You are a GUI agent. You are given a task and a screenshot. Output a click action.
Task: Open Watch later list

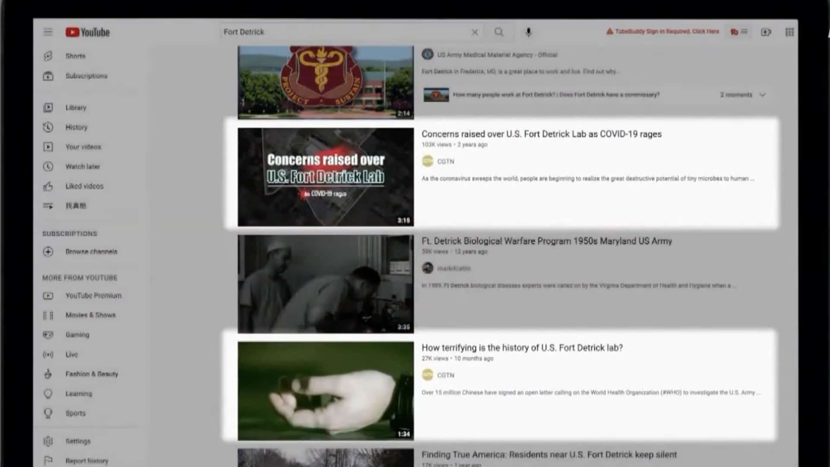[x=82, y=166]
